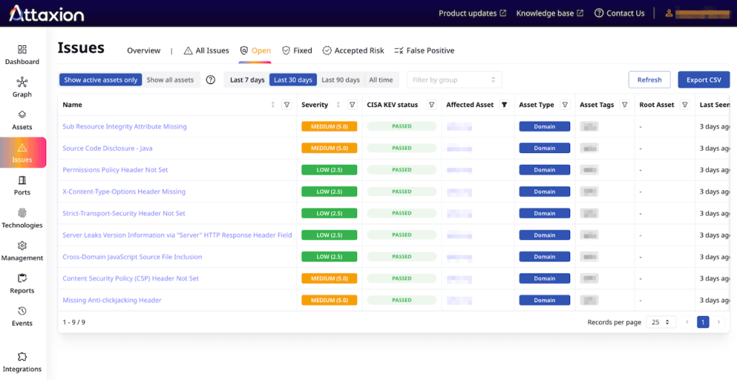Screen dimensions: 737x380
Task: Select the All time range
Action: pos(381,80)
